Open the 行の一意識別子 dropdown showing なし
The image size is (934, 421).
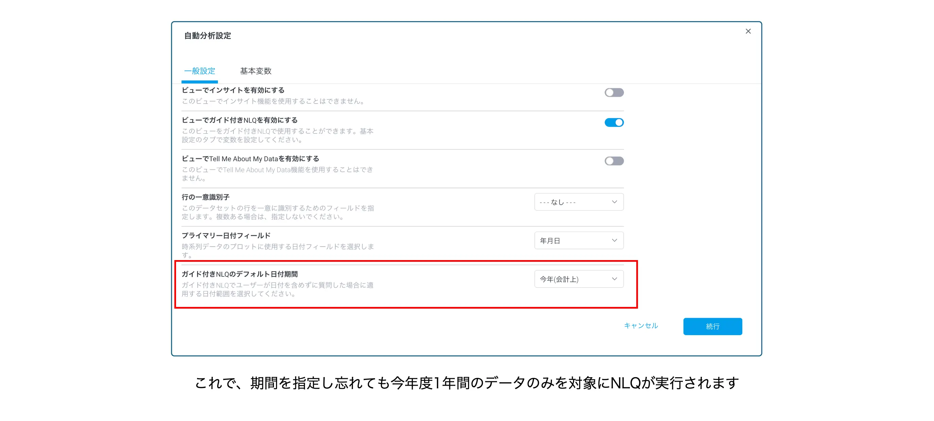click(x=578, y=202)
